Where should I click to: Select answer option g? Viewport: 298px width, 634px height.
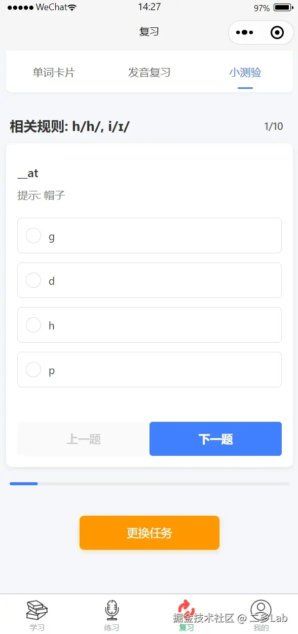point(149,236)
